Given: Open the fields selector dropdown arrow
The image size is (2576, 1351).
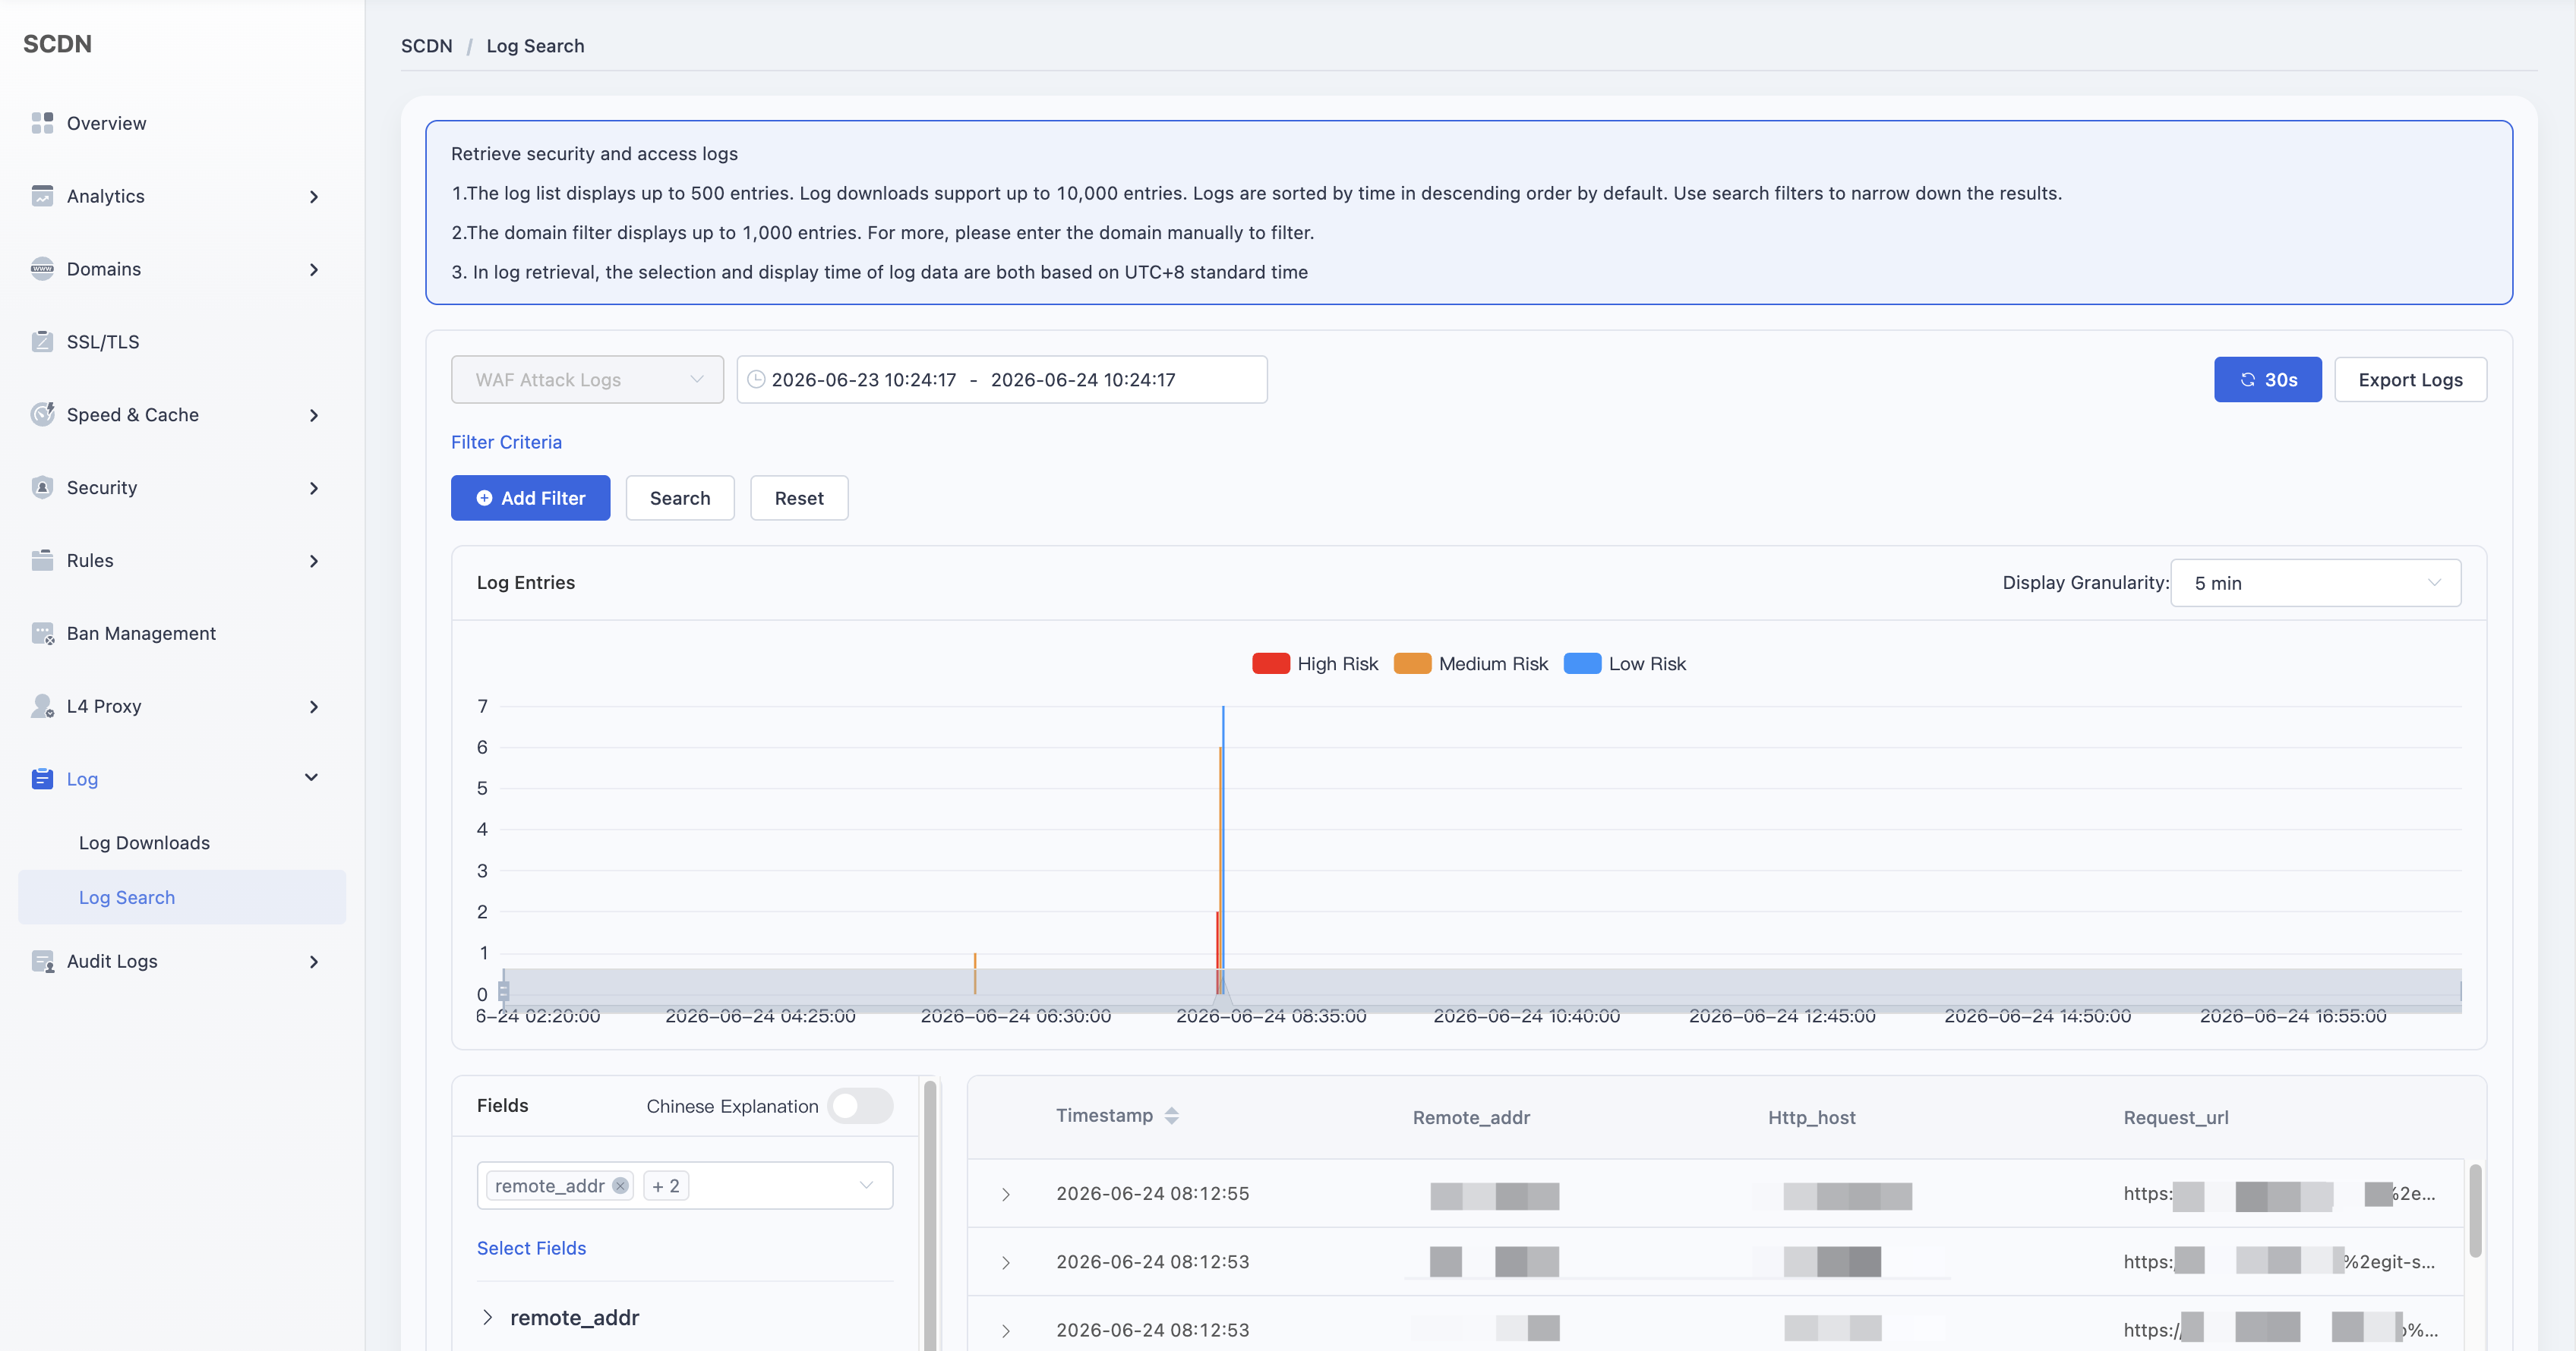Looking at the screenshot, I should coord(866,1185).
